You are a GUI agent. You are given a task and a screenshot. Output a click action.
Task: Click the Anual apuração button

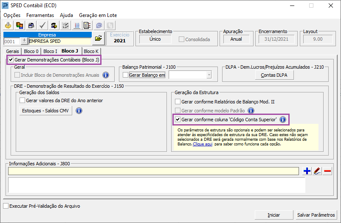pyautogui.click(x=236, y=39)
